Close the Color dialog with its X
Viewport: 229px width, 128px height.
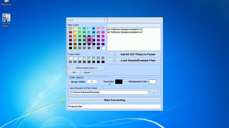[x=104, y=20]
